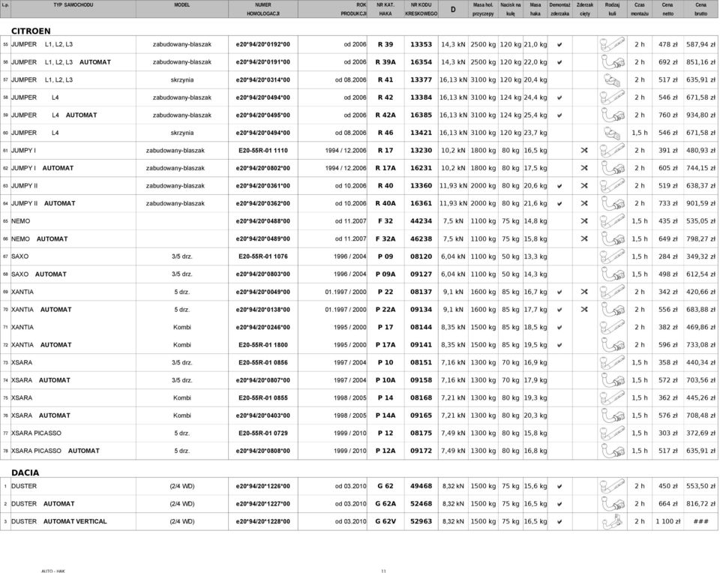
Task: Click the JUMPY II AUTOMAT row name
Action: (43, 203)
